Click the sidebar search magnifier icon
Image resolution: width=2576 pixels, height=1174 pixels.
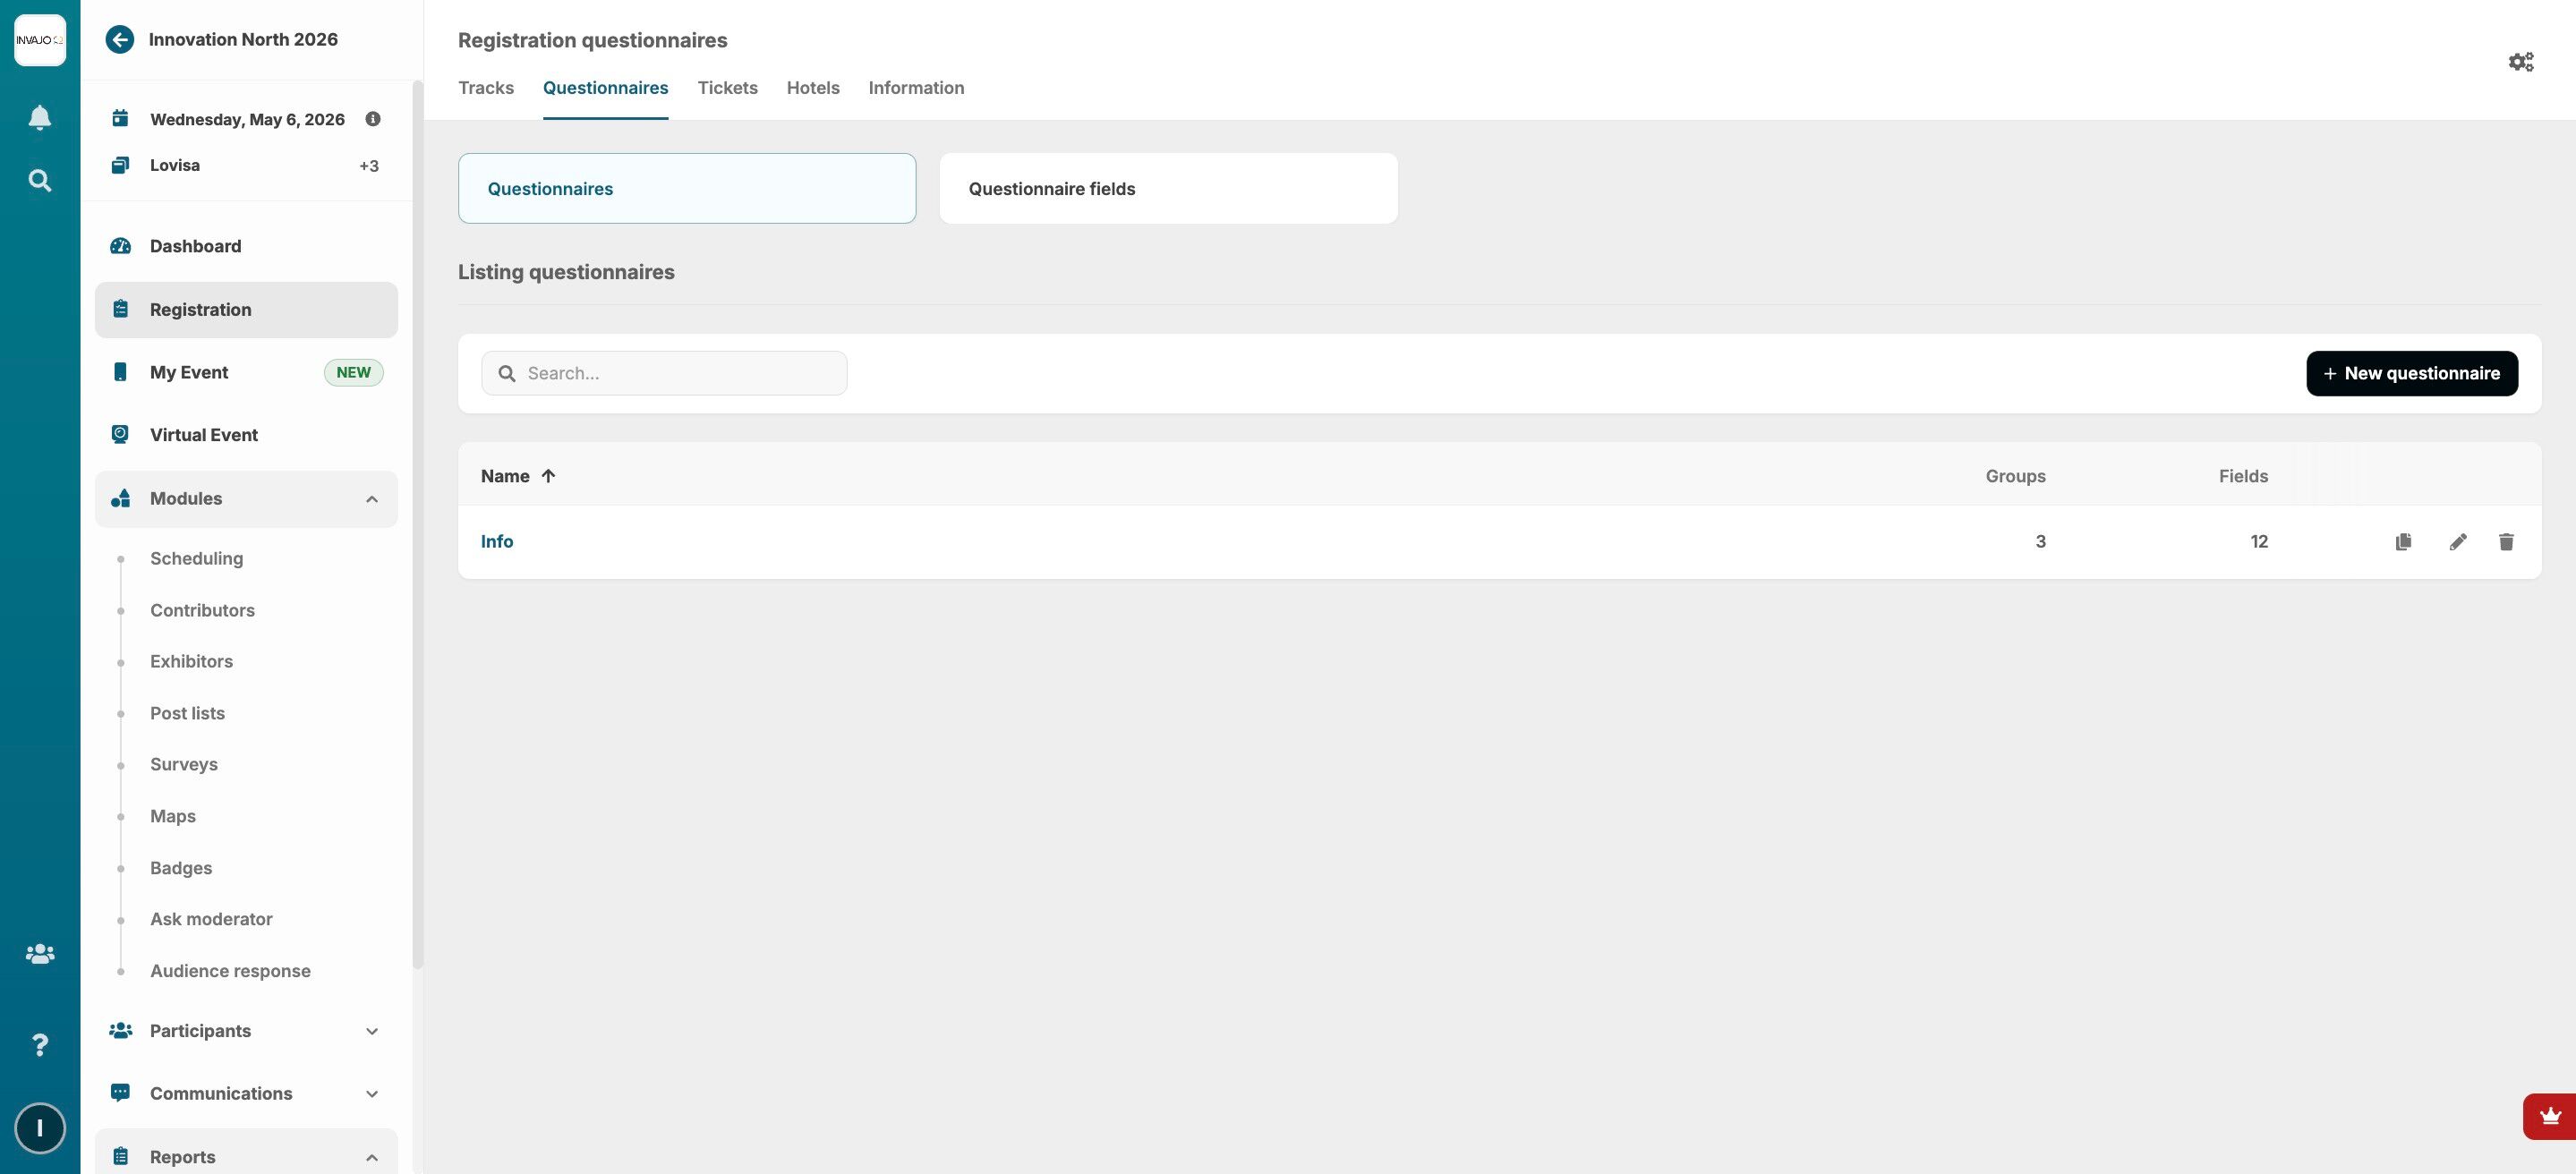(40, 180)
